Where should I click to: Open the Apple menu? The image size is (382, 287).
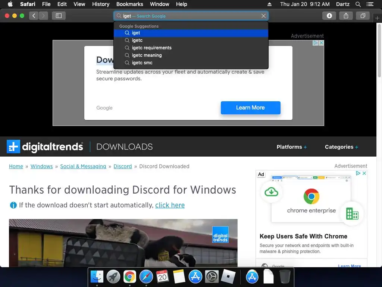[10, 4]
